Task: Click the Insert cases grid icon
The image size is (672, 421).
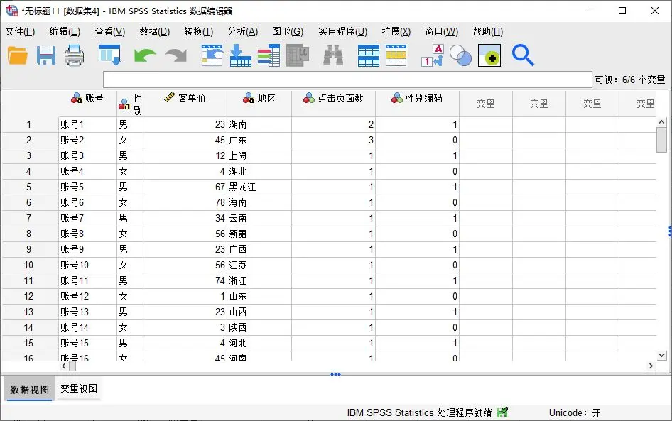Action: (x=369, y=55)
